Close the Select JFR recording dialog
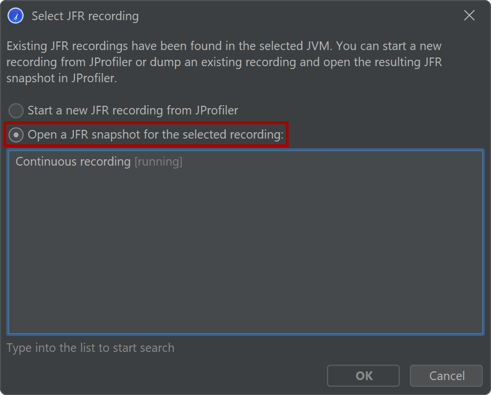The image size is (491, 395). click(469, 16)
